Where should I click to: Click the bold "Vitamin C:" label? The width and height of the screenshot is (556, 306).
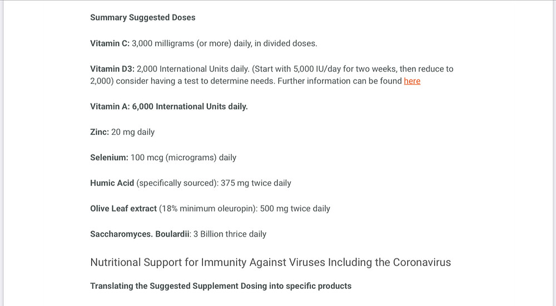110,43
